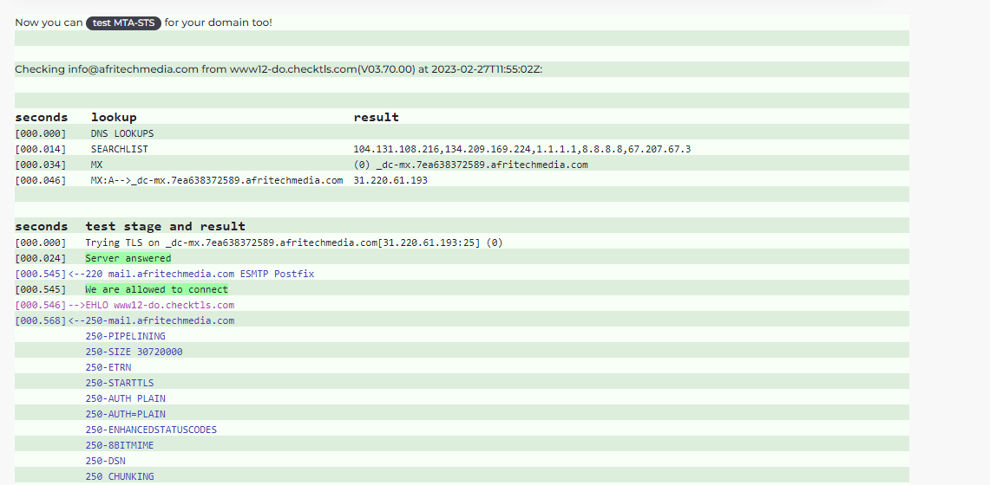Click the test MTA-STS button
The image size is (990, 485).
click(x=124, y=23)
